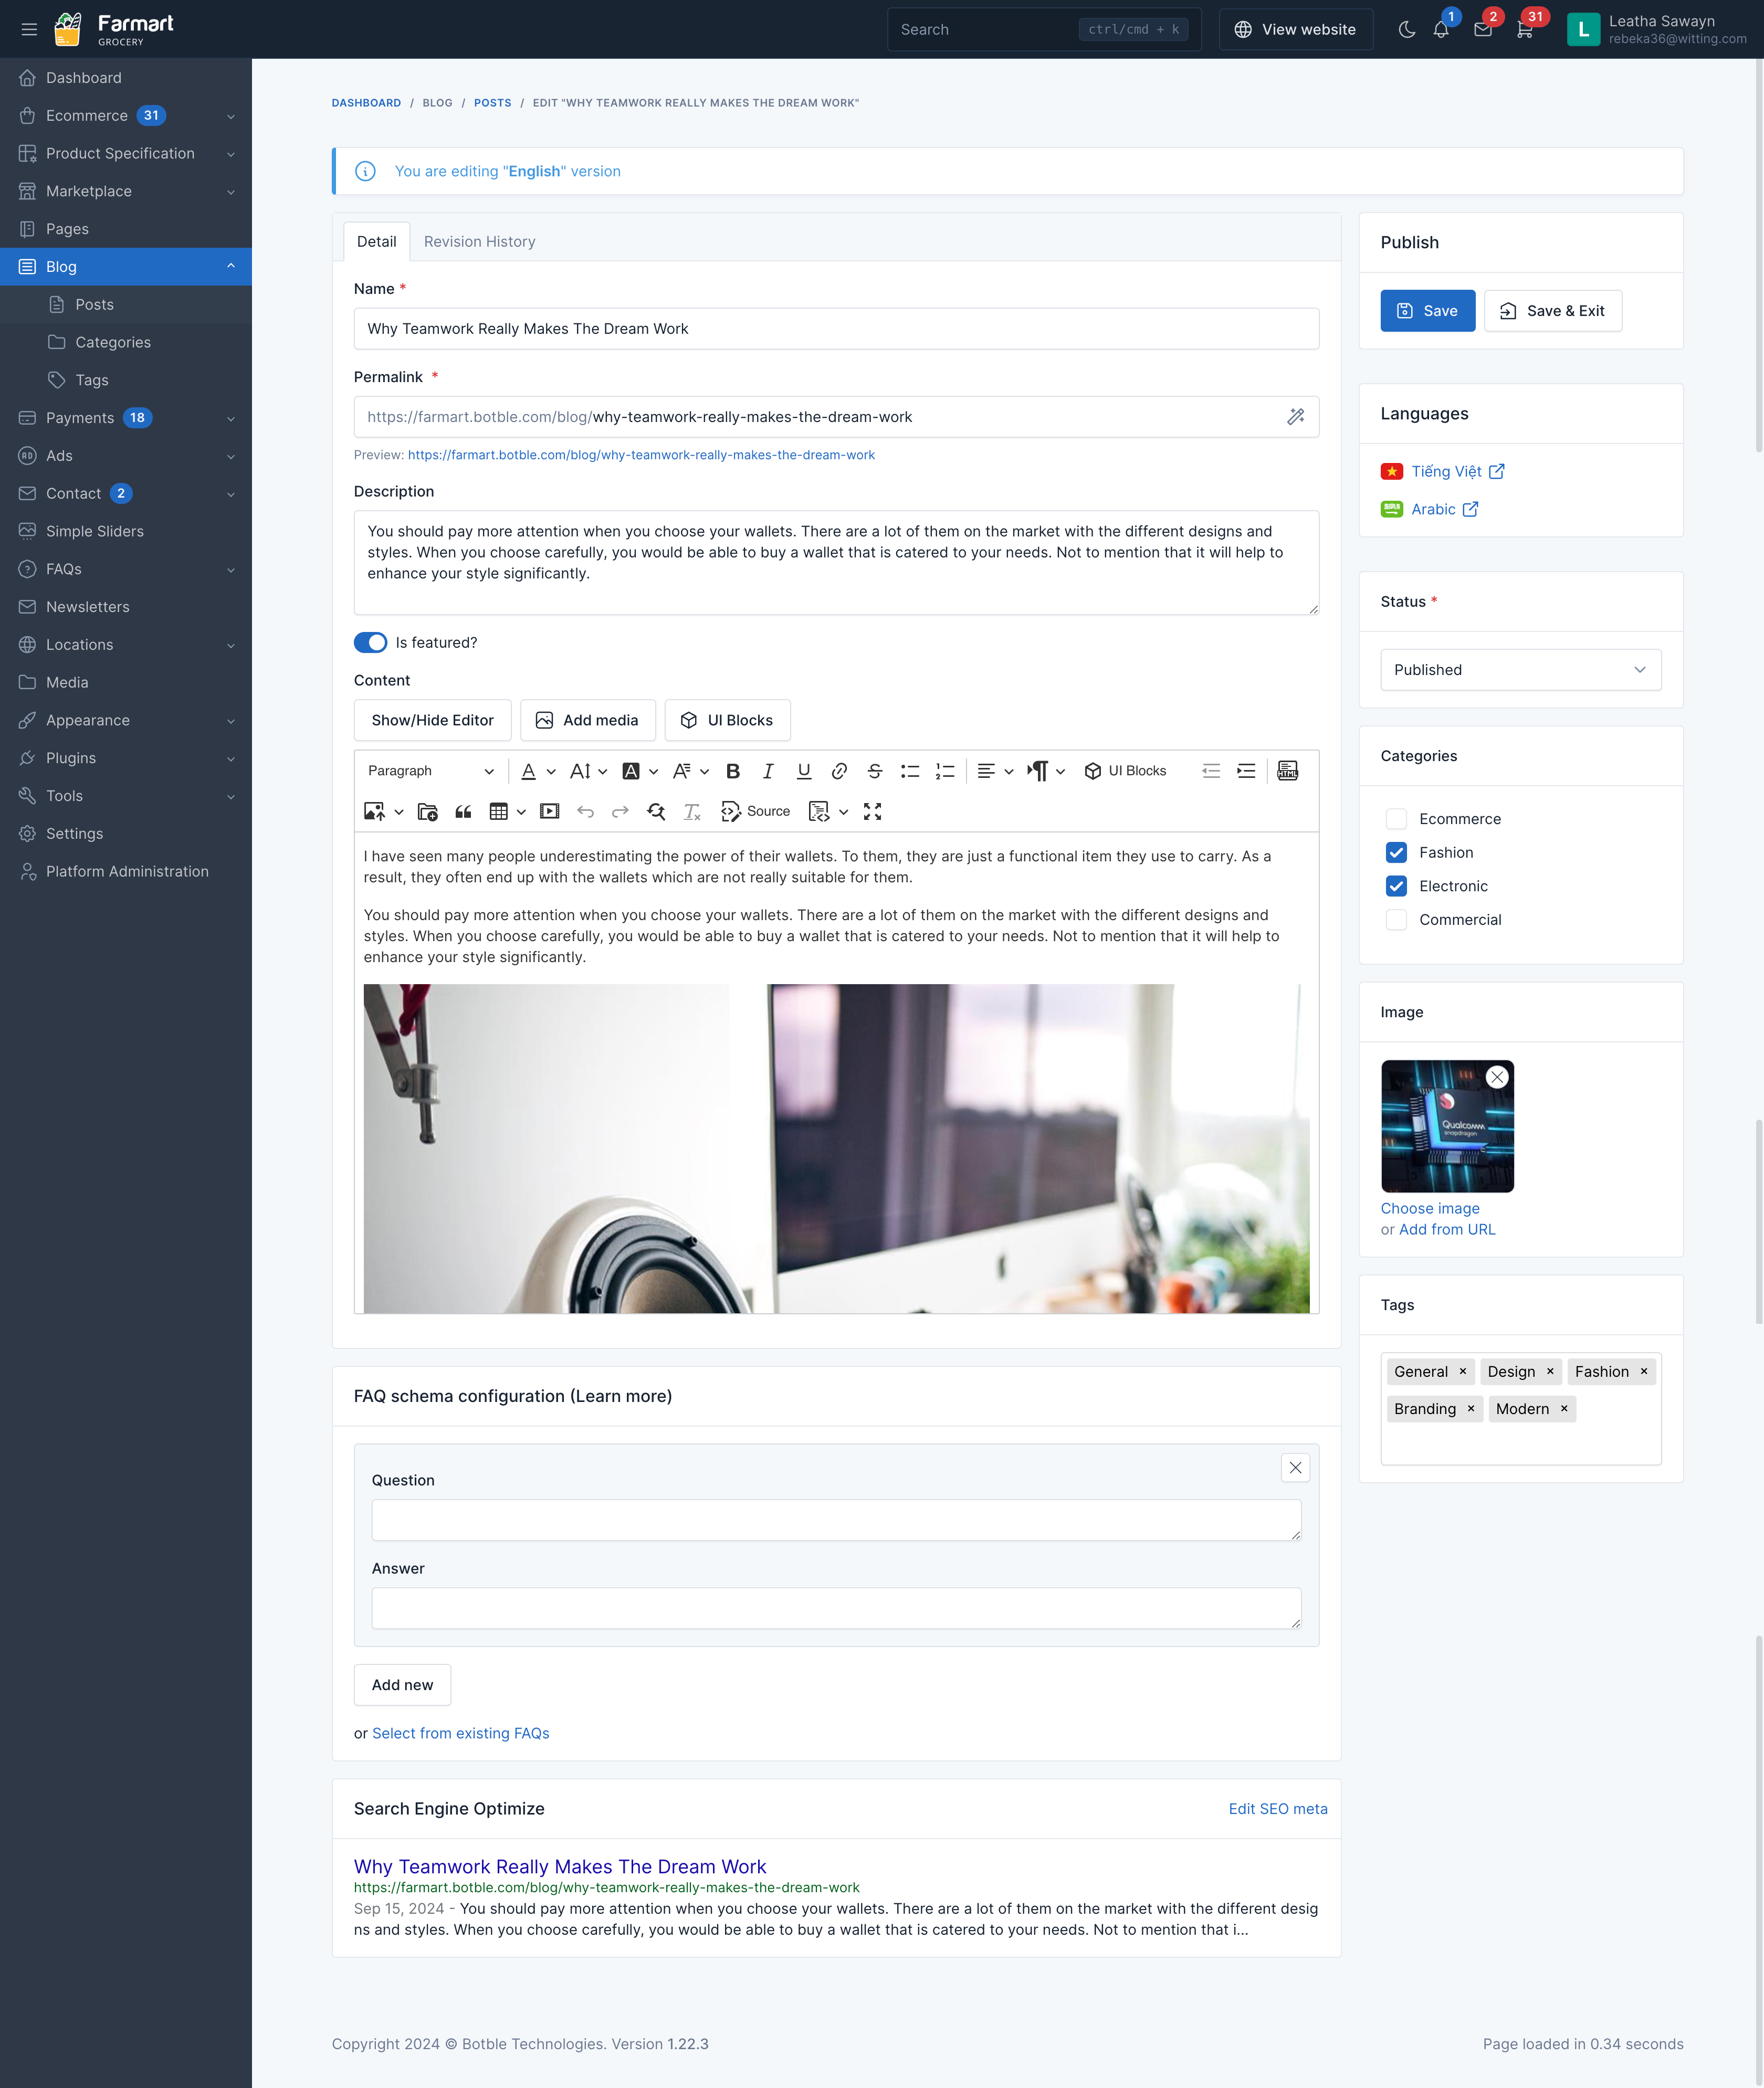The width and height of the screenshot is (1764, 2088).
Task: Switch to the Revision History tab
Action: tap(479, 242)
